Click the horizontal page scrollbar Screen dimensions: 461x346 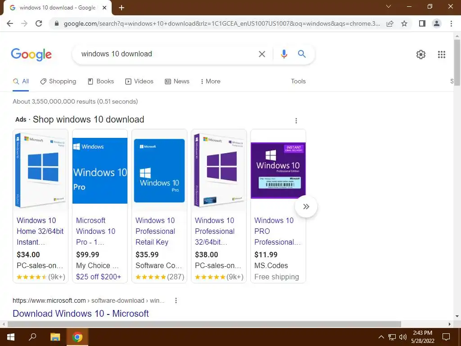point(204,324)
